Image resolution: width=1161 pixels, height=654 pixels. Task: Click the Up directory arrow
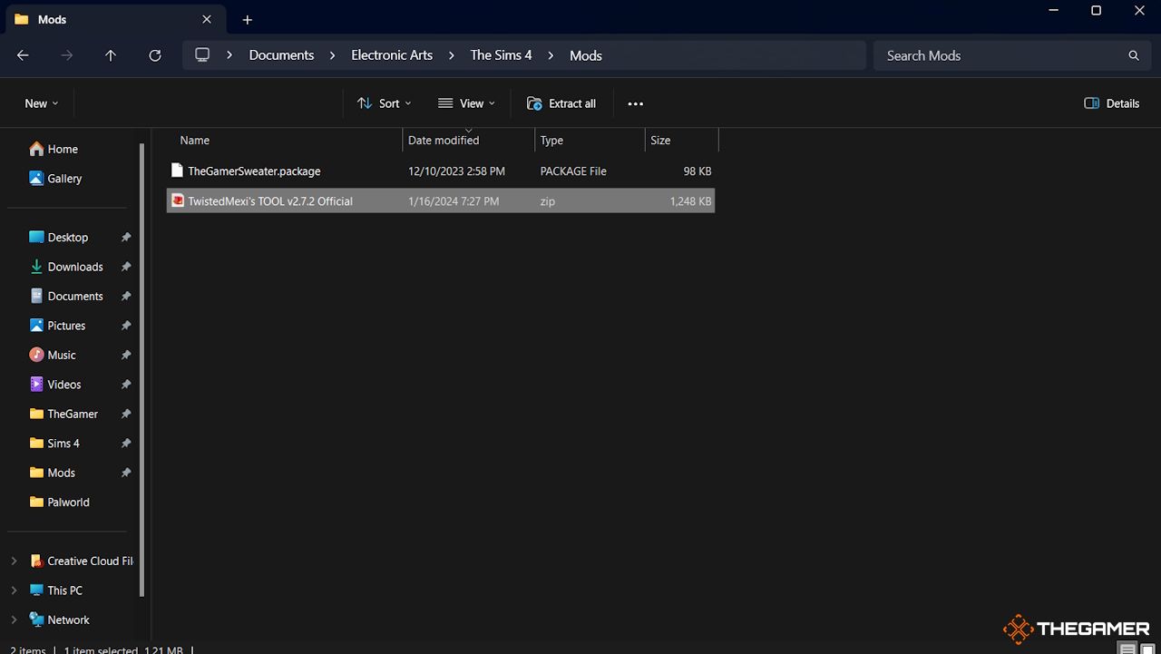coord(111,55)
